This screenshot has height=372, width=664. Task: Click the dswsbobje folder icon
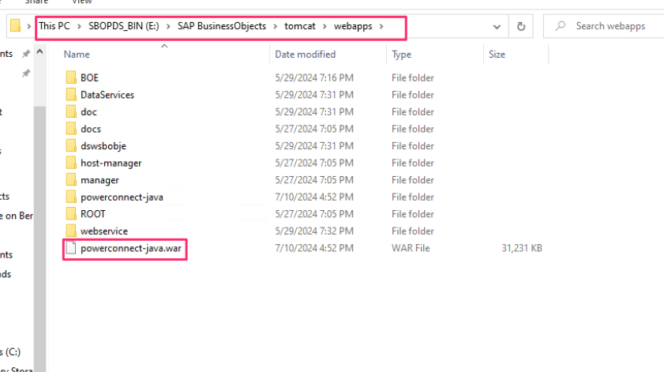(x=70, y=146)
